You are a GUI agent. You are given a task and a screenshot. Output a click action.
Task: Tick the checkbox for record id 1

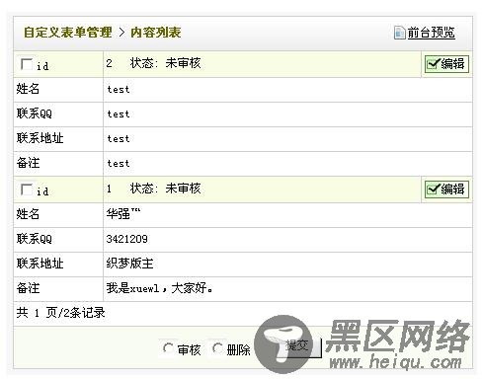27,189
